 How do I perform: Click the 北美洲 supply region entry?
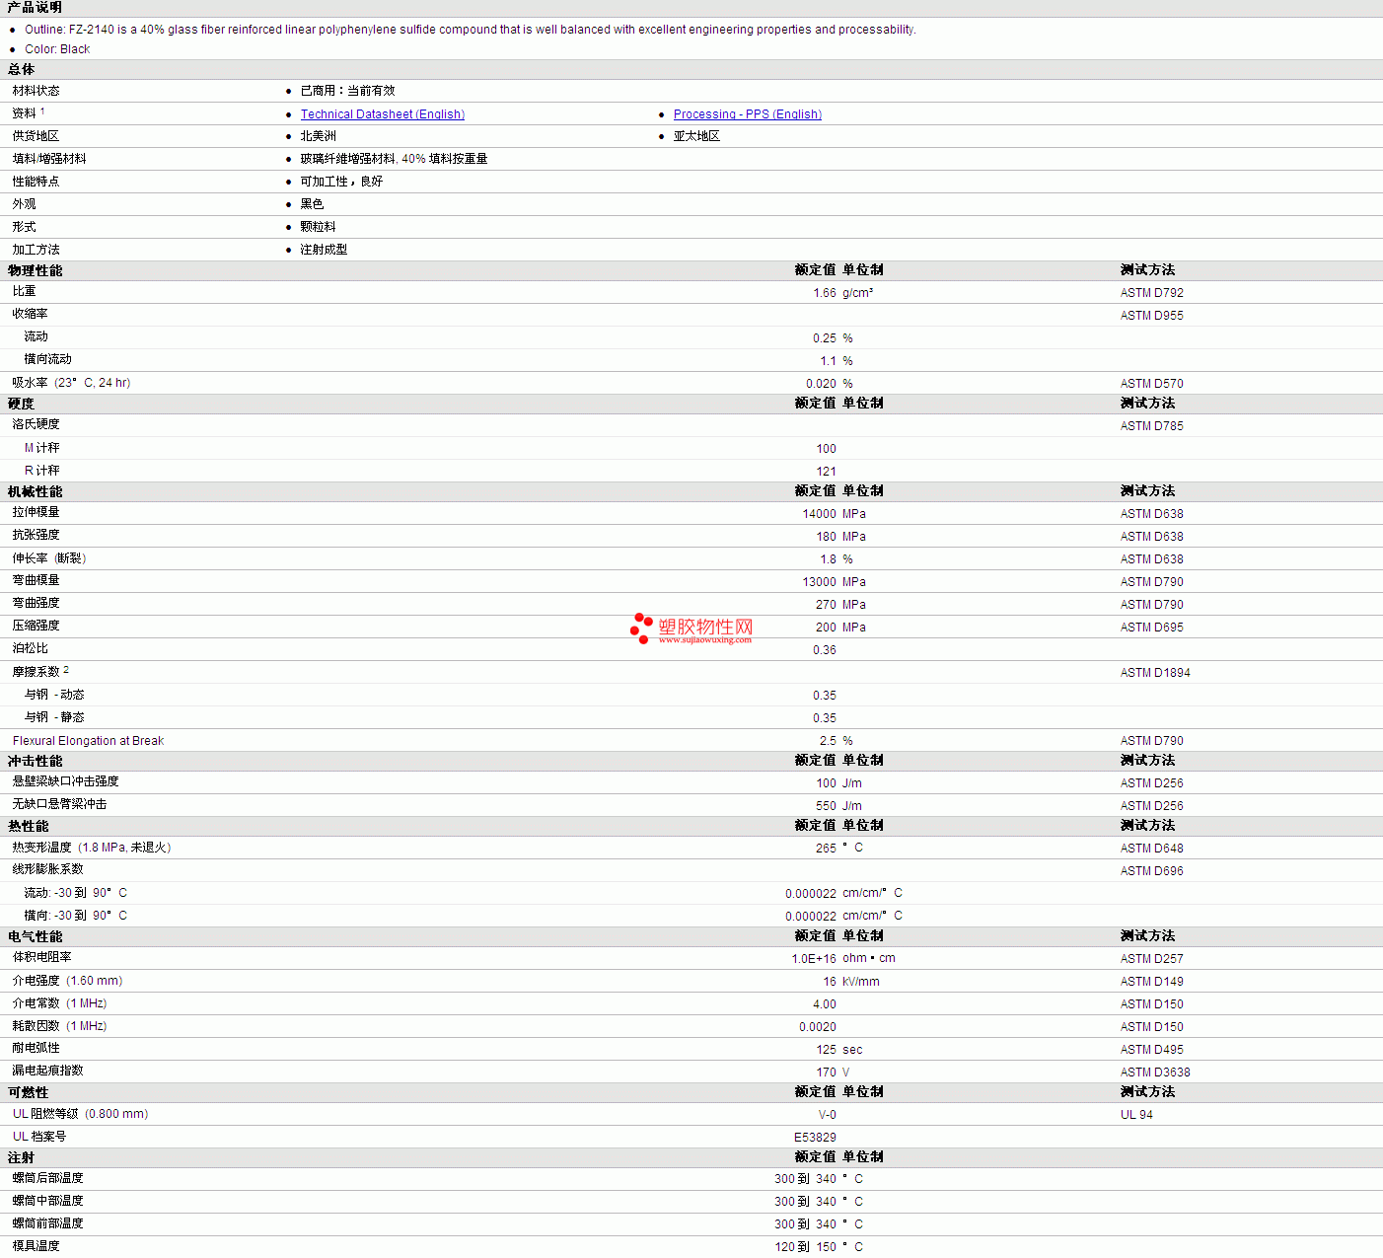pos(318,136)
